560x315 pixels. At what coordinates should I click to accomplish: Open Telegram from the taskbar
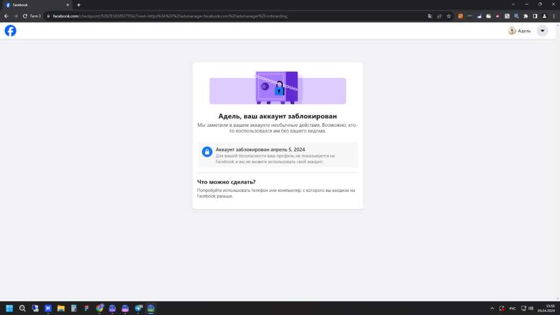coord(138,308)
